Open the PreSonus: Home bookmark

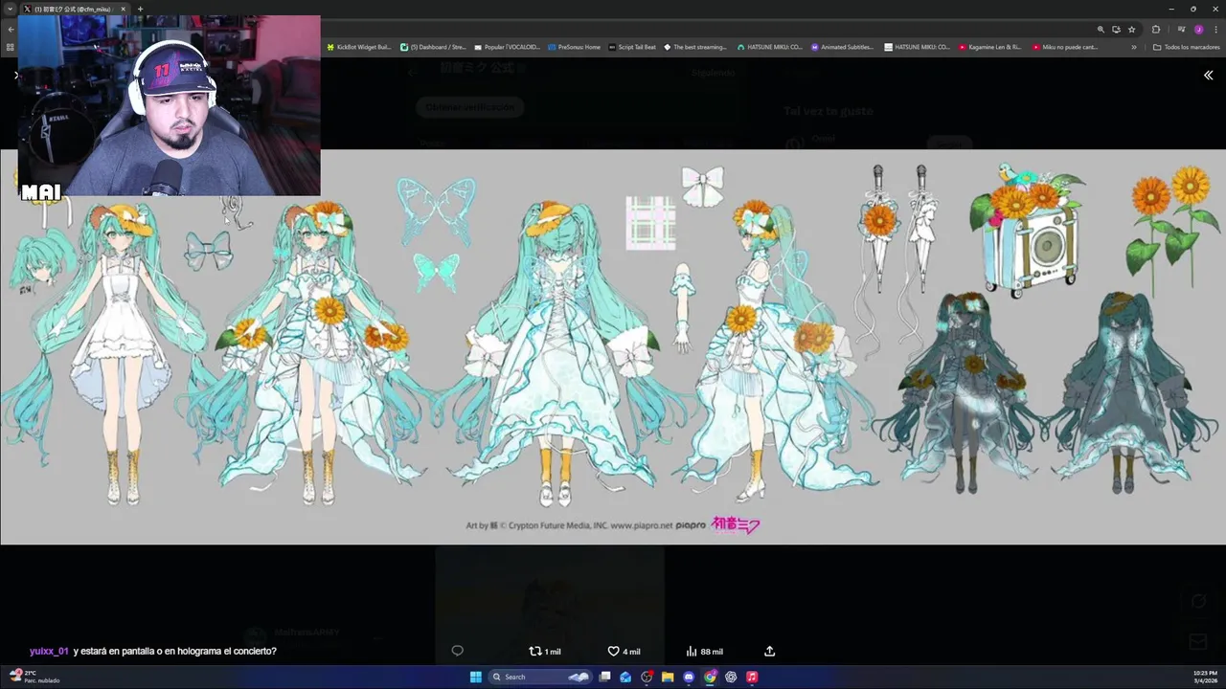574,47
